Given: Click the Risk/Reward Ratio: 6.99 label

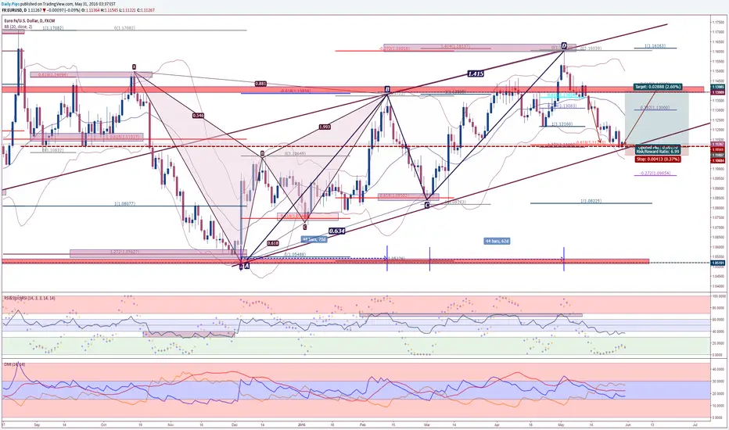Looking at the screenshot, I should pos(657,152).
